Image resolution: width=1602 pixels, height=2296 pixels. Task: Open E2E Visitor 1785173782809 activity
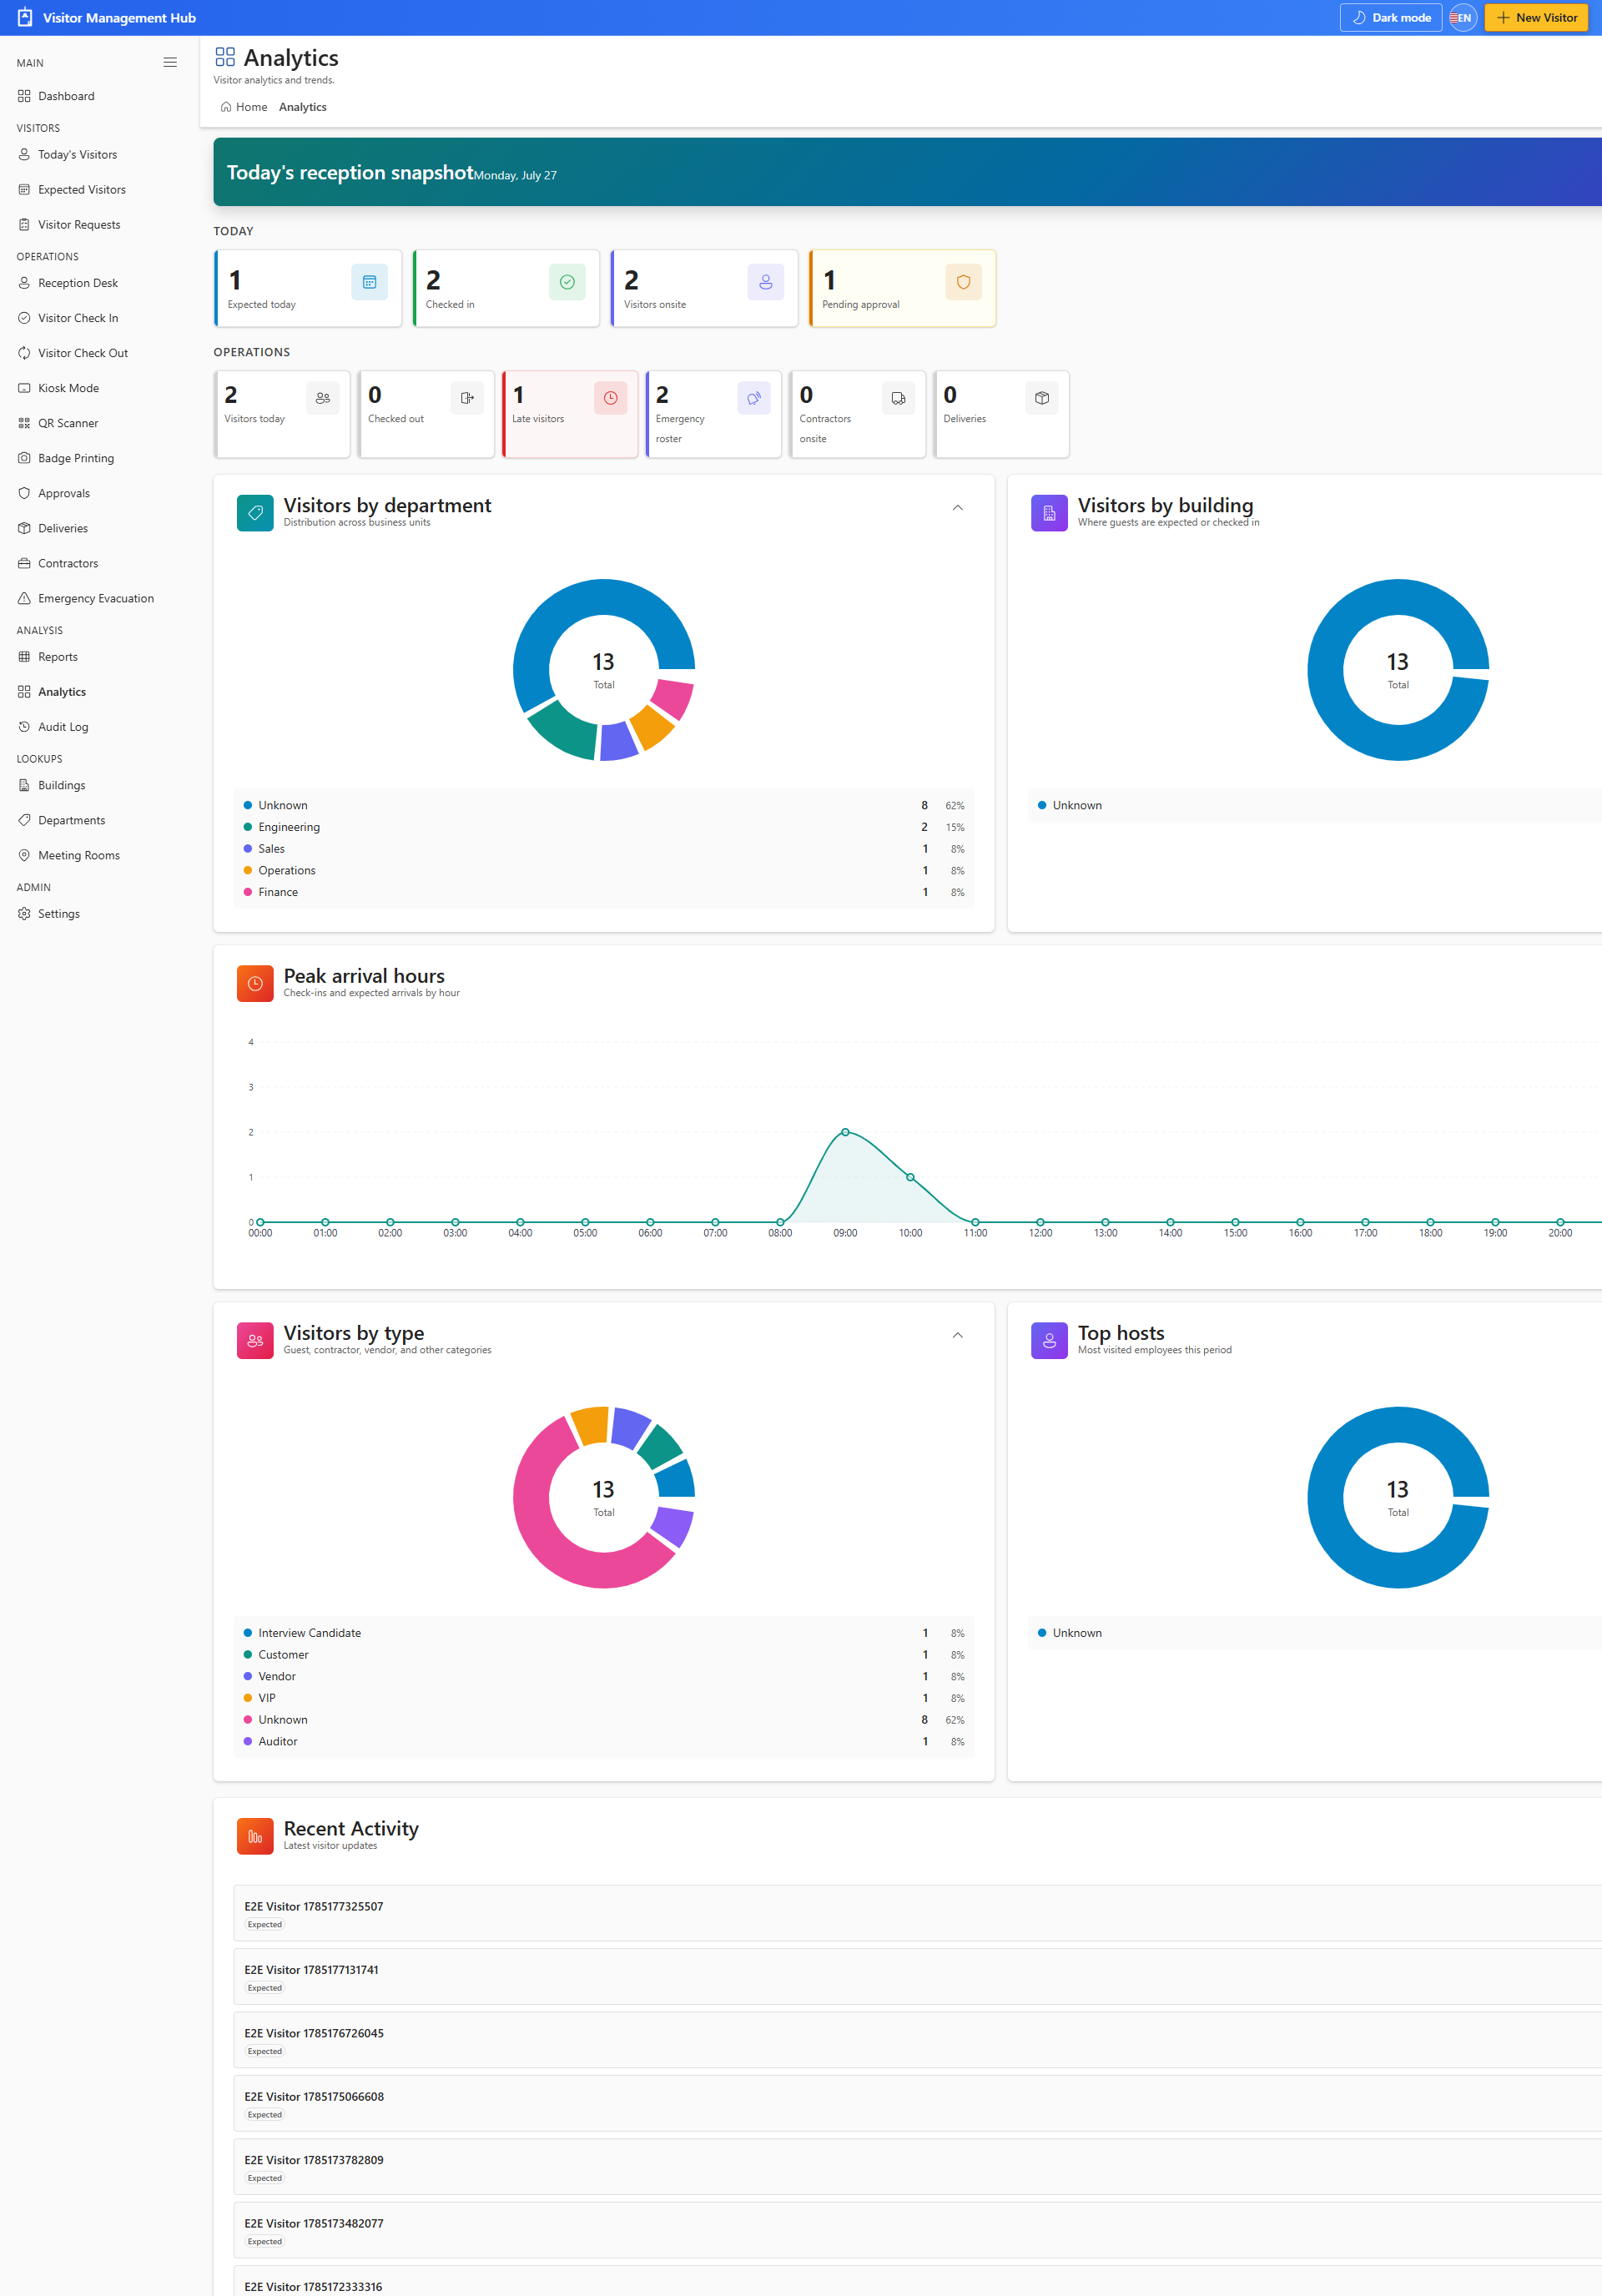point(918,2167)
